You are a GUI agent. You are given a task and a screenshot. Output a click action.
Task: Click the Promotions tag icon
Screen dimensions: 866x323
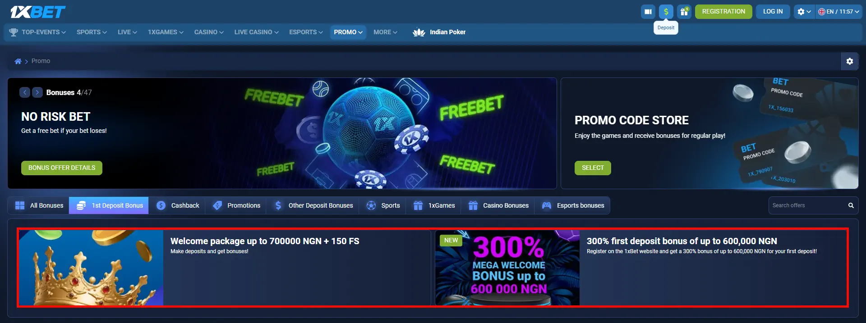point(217,205)
